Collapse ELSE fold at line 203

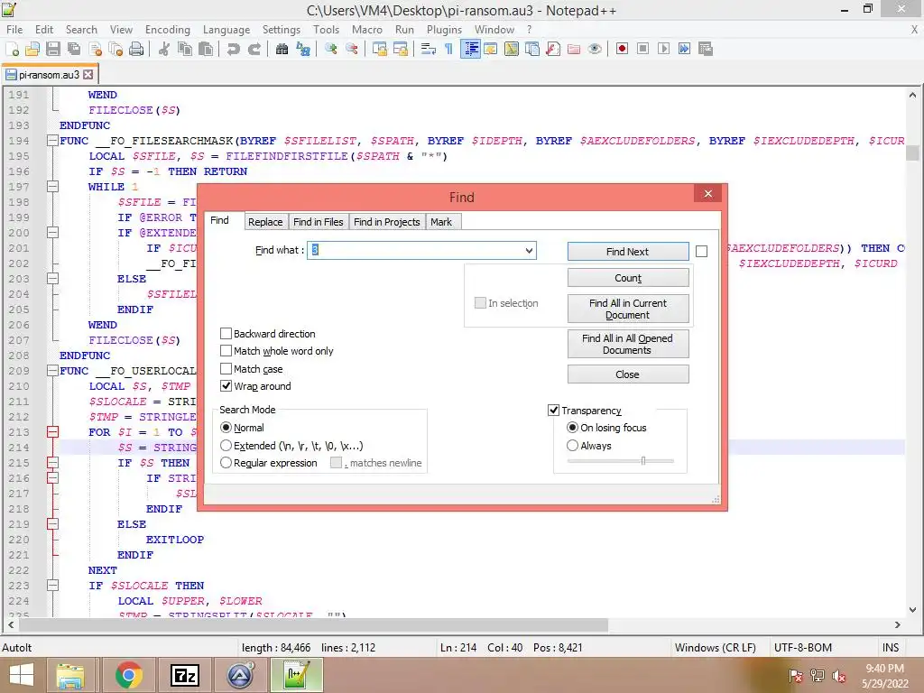tap(52, 278)
